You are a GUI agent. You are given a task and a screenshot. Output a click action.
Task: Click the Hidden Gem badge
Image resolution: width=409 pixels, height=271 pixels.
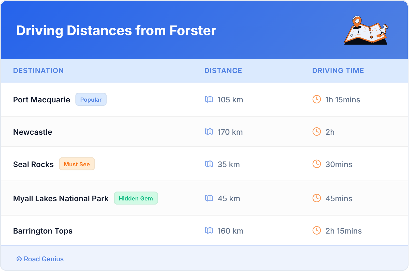pyautogui.click(x=136, y=198)
